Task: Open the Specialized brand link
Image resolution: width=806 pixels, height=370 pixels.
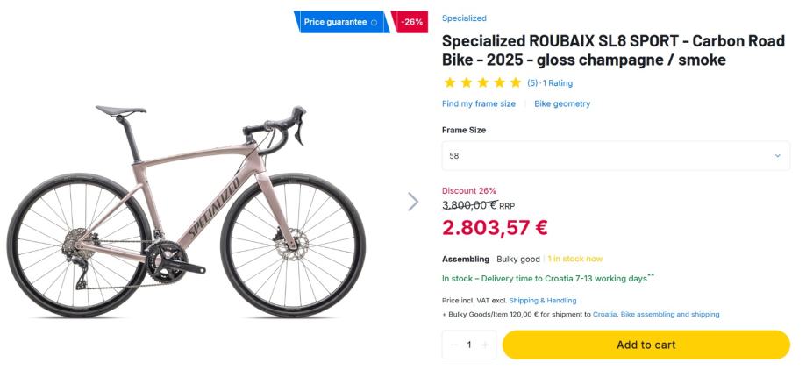Action: click(x=464, y=18)
